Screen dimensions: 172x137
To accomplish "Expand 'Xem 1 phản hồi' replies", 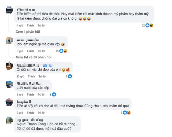I will point(28,32).
